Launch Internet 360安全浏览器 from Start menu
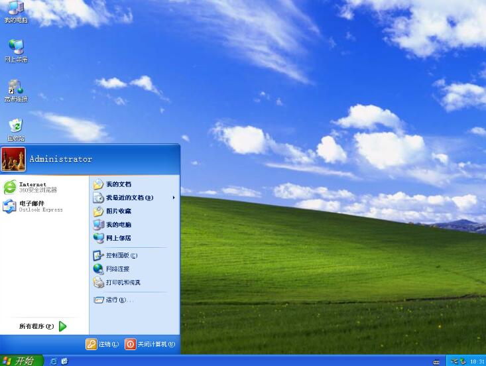 44,187
